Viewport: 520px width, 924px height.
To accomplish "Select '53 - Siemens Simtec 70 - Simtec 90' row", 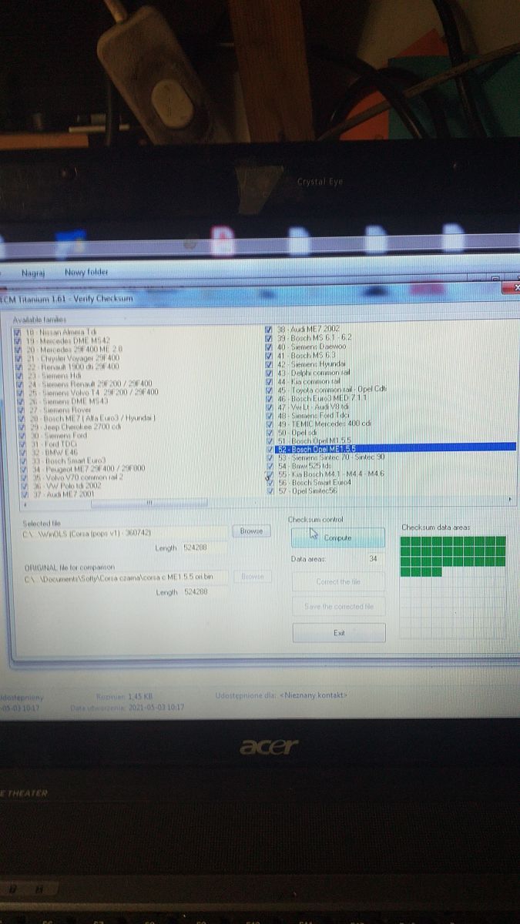I will (x=330, y=457).
